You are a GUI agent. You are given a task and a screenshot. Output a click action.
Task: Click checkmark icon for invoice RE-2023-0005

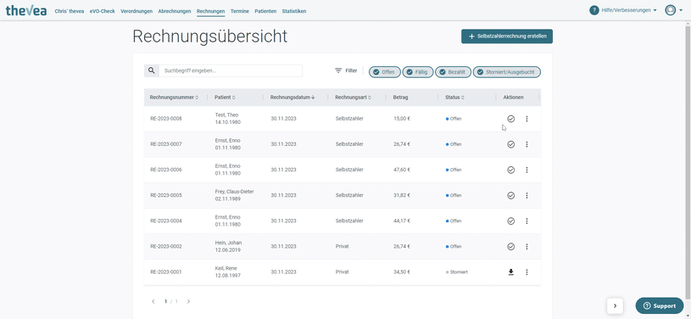click(510, 195)
